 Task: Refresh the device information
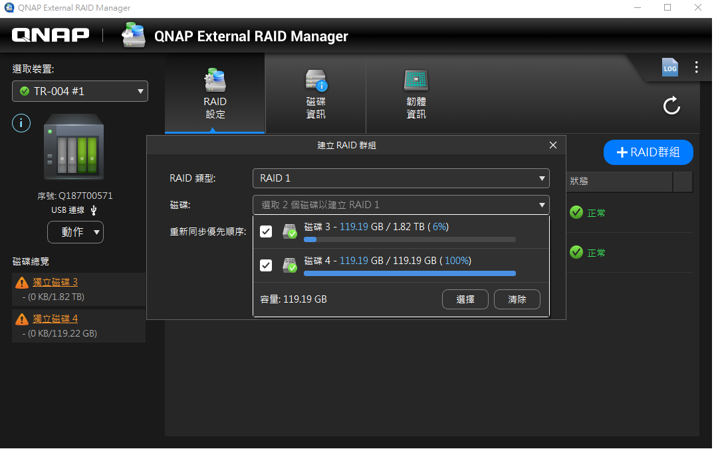point(671,105)
